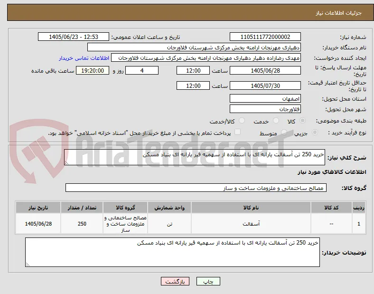This screenshot has height=294, width=374.
Task: Click the response deadline time 12:00 field
Action: pos(193,70)
